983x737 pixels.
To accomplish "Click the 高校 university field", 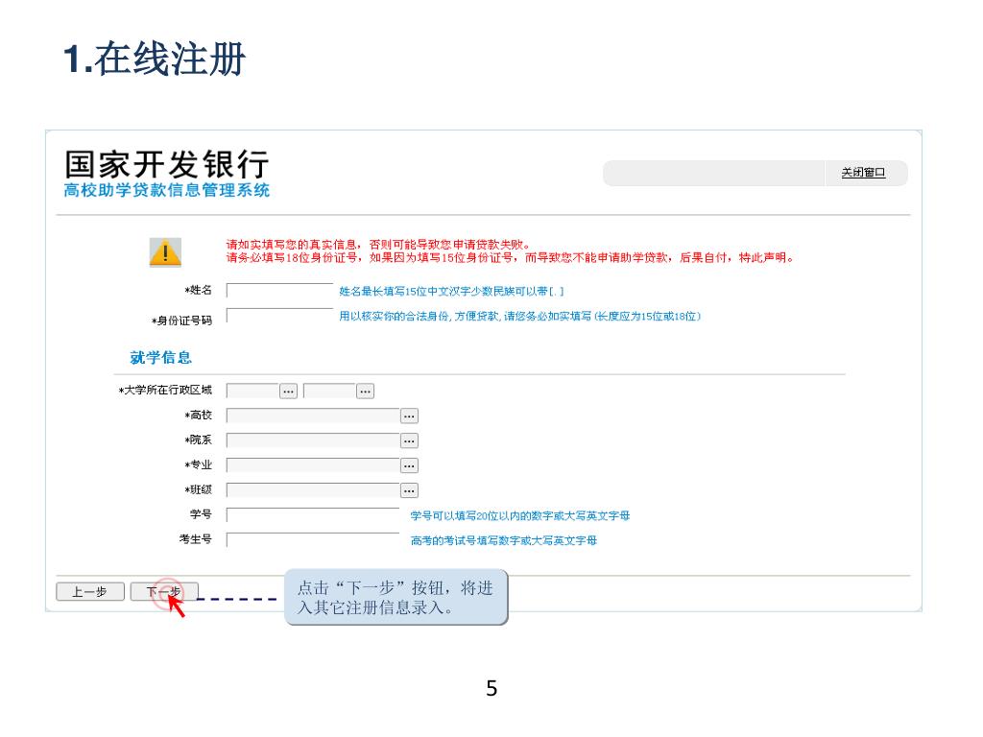I will point(313,416).
